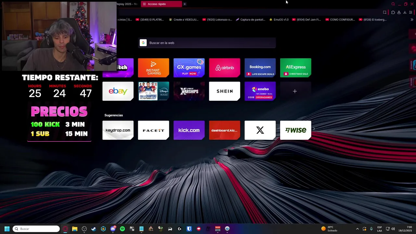Viewport: 416px width, 234px height.
Task: Open the extensions cube icon
Action: [x=393, y=12]
